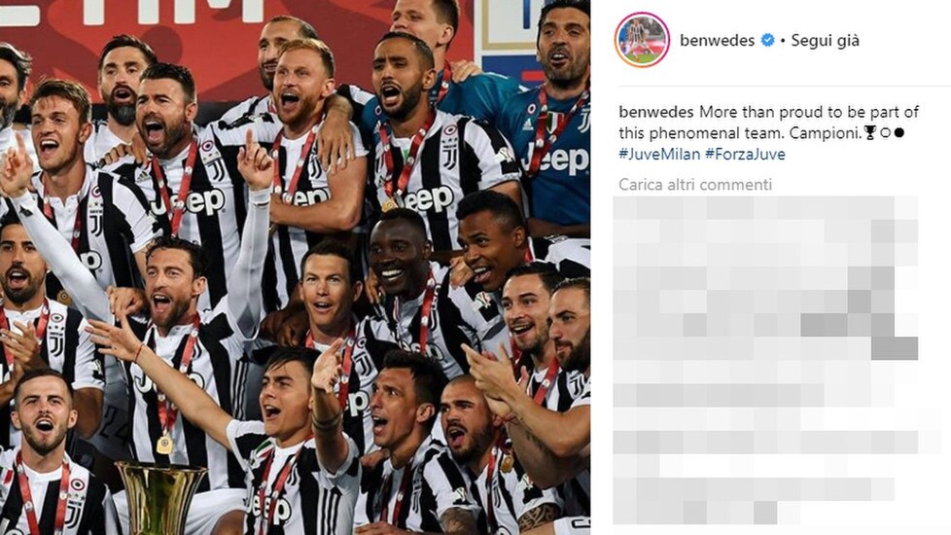Click the gold medal beside the trophy
The width and height of the screenshot is (951, 535).
[x=163, y=446]
